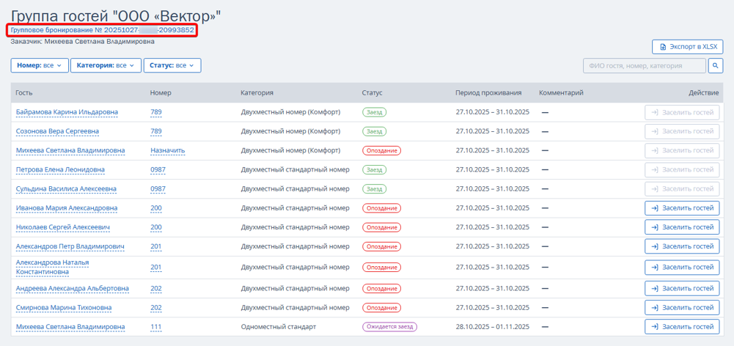
Task: Open group booking number link
Action: (x=103, y=30)
